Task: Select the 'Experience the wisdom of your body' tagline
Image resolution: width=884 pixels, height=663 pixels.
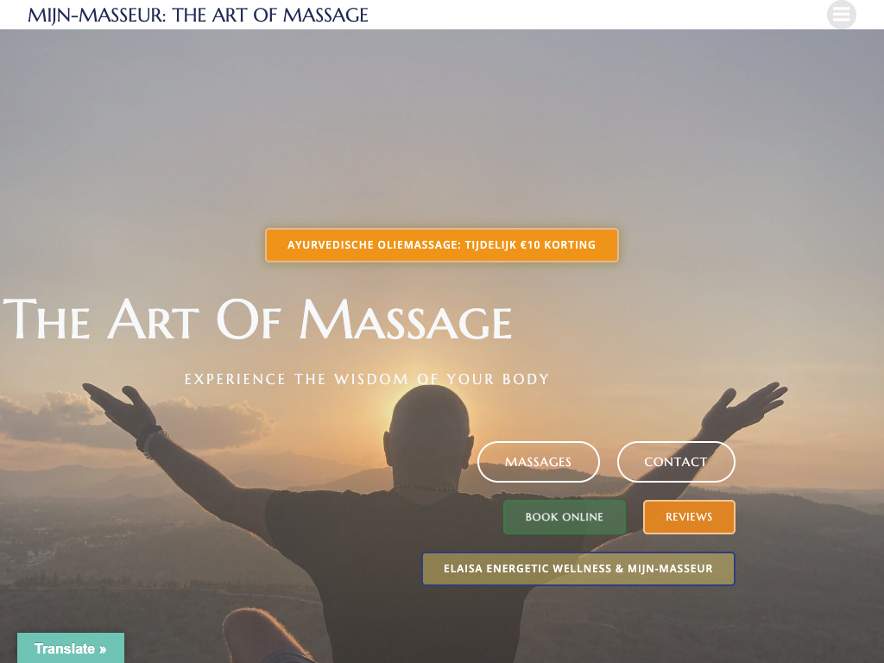Action: click(x=367, y=379)
